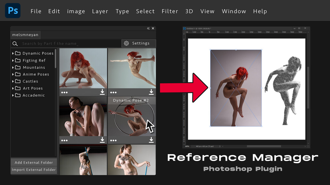330x185 pixels.
Task: Click the 100% zoom field in document window
Action: 187,146
